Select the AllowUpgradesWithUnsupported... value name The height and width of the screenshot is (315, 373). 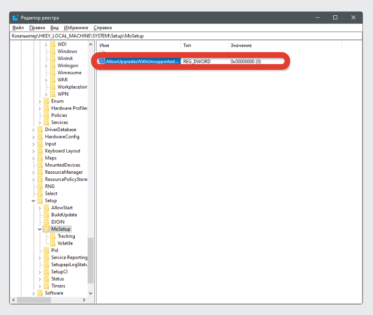point(142,62)
